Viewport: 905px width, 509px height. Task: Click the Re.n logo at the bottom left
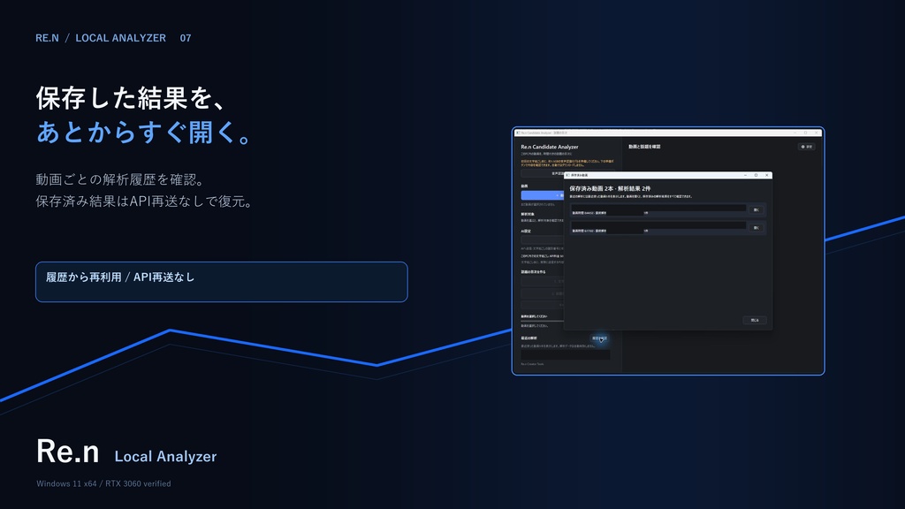tap(67, 451)
